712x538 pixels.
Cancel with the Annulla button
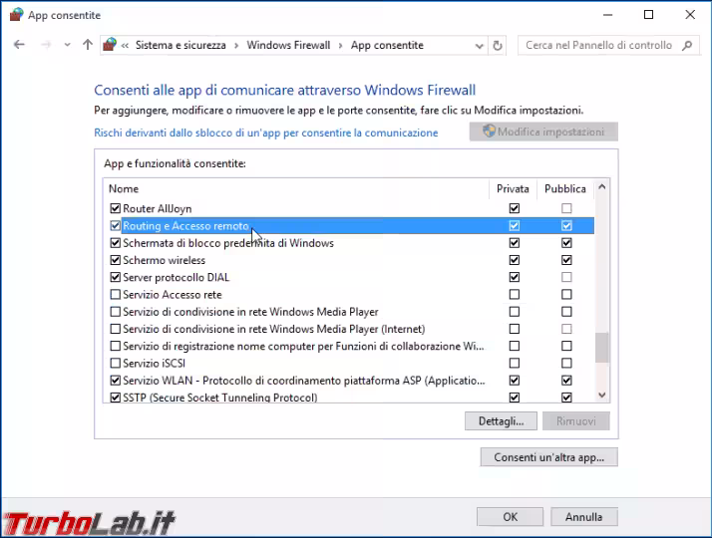(x=584, y=517)
